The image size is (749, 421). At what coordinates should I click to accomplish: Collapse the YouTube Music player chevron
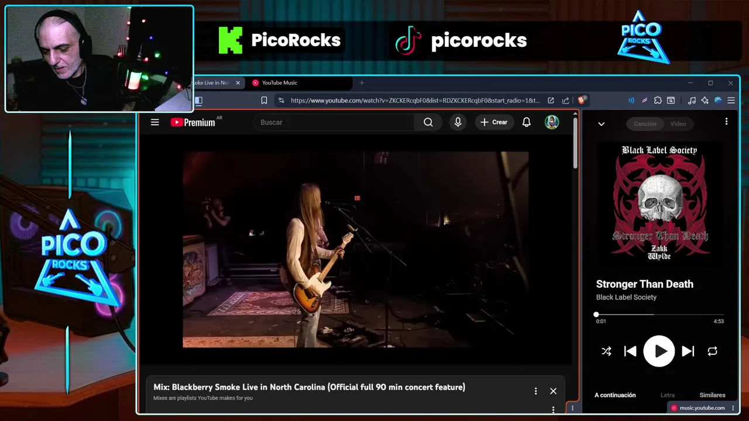tap(601, 124)
